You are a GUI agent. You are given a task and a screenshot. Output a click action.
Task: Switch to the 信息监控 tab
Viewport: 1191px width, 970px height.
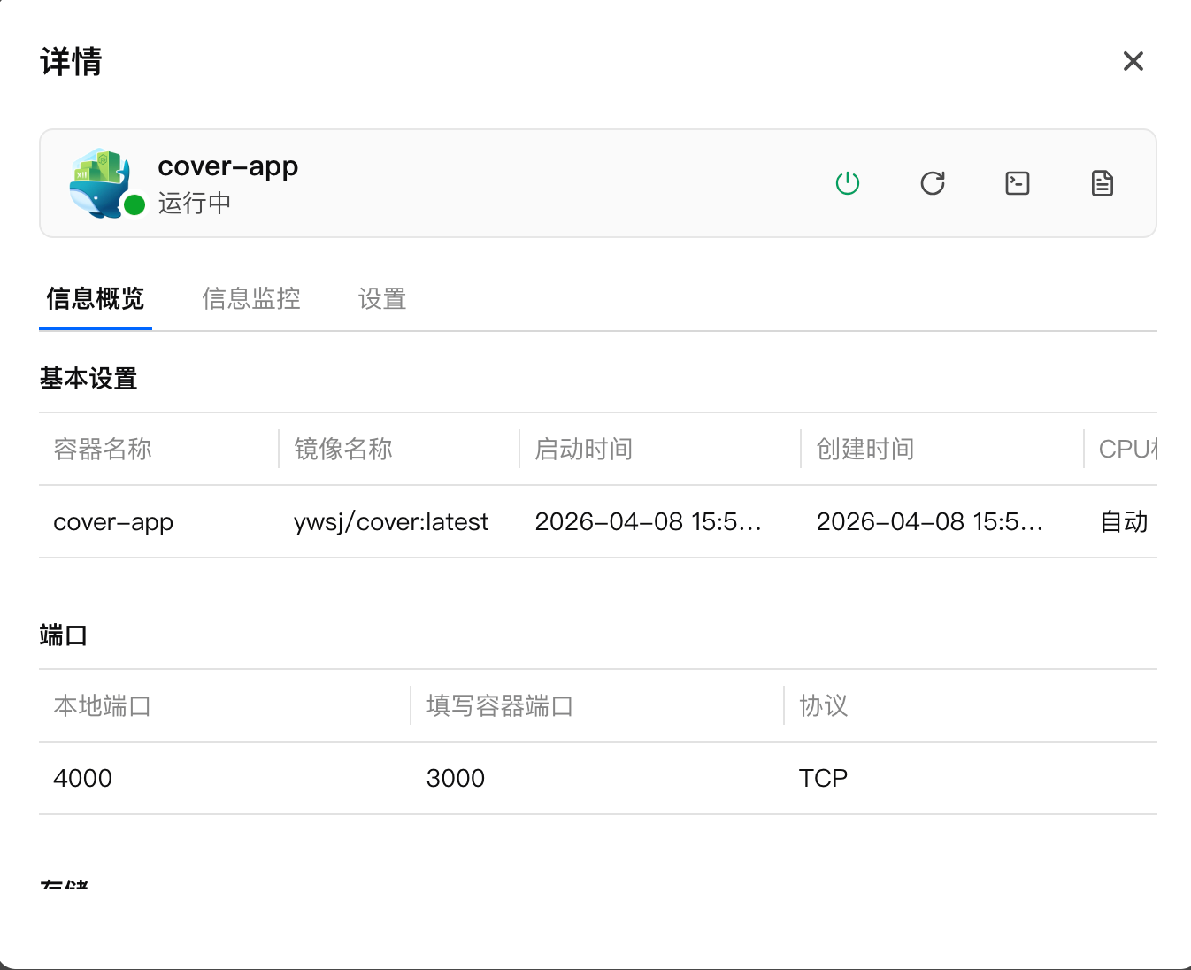251,299
